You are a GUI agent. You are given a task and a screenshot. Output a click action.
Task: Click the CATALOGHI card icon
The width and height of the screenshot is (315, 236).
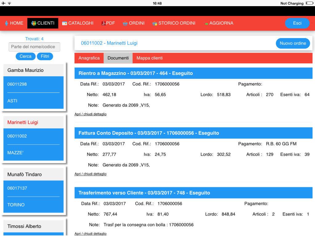tap(65, 23)
